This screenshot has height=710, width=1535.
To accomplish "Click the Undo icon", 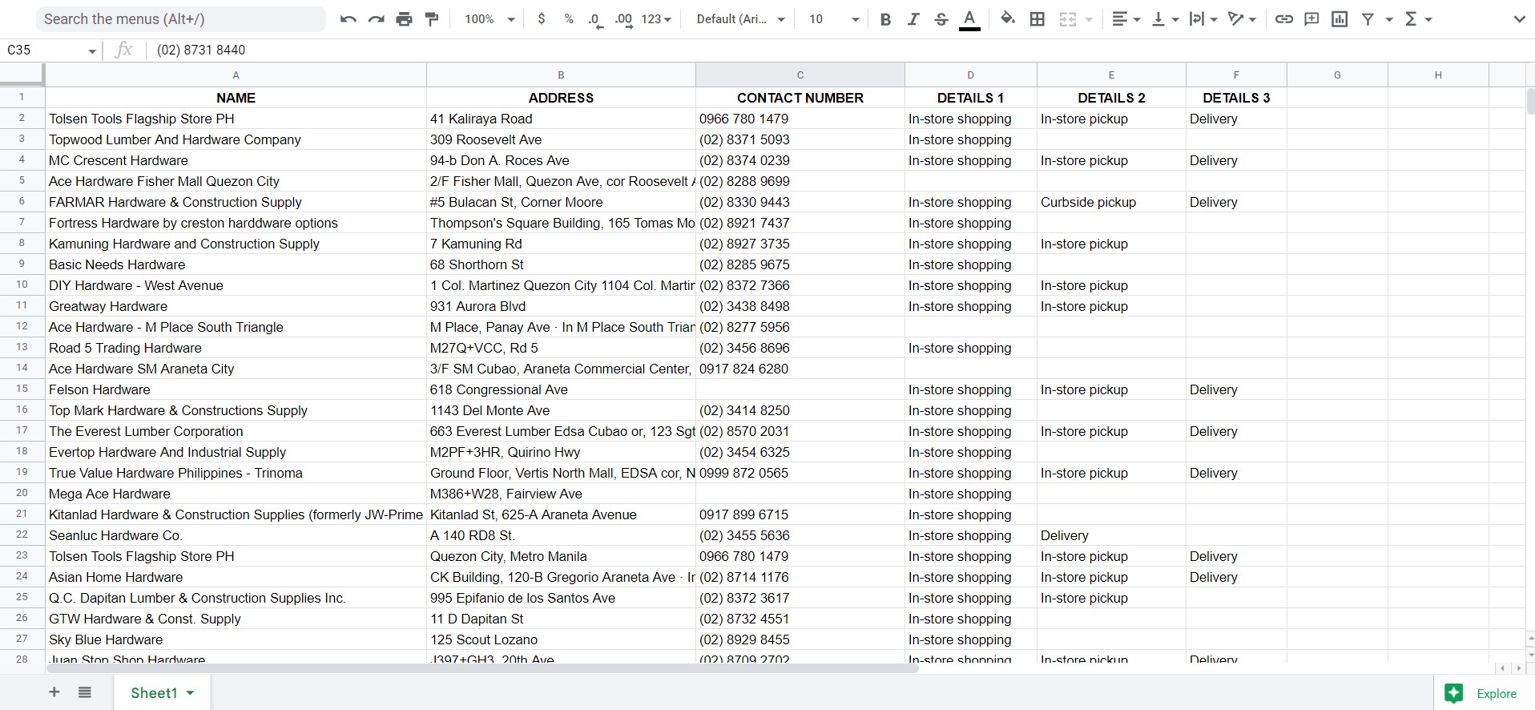I will (x=348, y=19).
